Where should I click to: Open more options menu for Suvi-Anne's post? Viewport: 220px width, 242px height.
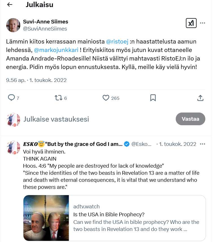point(203,23)
